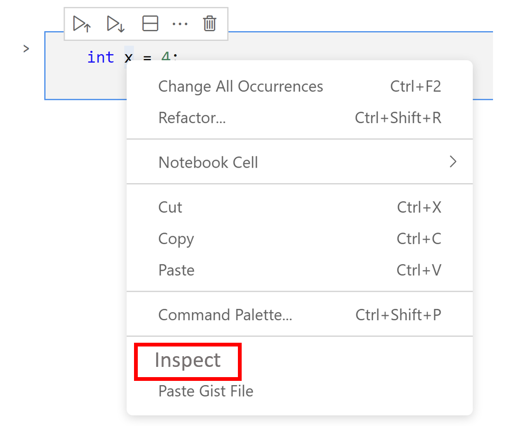Image resolution: width=528 pixels, height=426 pixels.
Task: Choose Copy from the context menu
Action: 176,239
